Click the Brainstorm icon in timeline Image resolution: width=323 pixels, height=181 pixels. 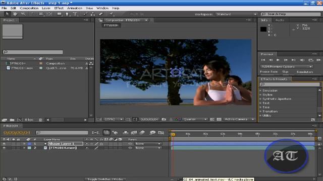tap(152, 133)
